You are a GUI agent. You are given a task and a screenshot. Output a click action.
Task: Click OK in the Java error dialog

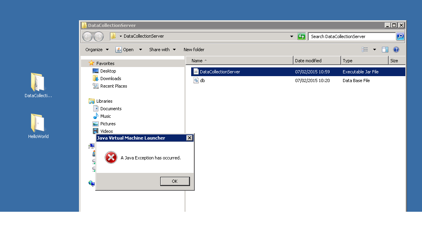(x=175, y=181)
